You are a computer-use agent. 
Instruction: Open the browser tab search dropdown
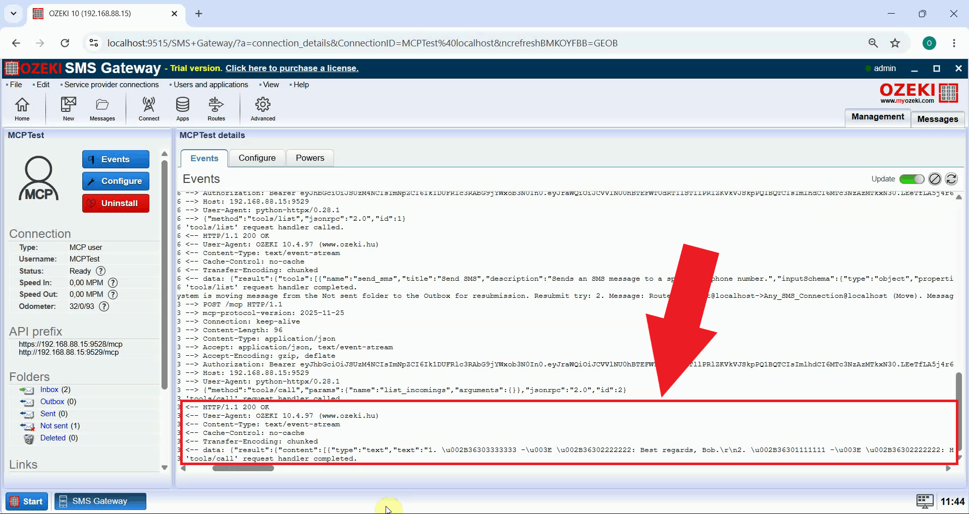pyautogui.click(x=14, y=14)
